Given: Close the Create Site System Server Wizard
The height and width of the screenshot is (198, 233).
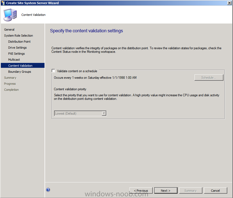Looking at the screenshot, I should [x=229, y=3].
